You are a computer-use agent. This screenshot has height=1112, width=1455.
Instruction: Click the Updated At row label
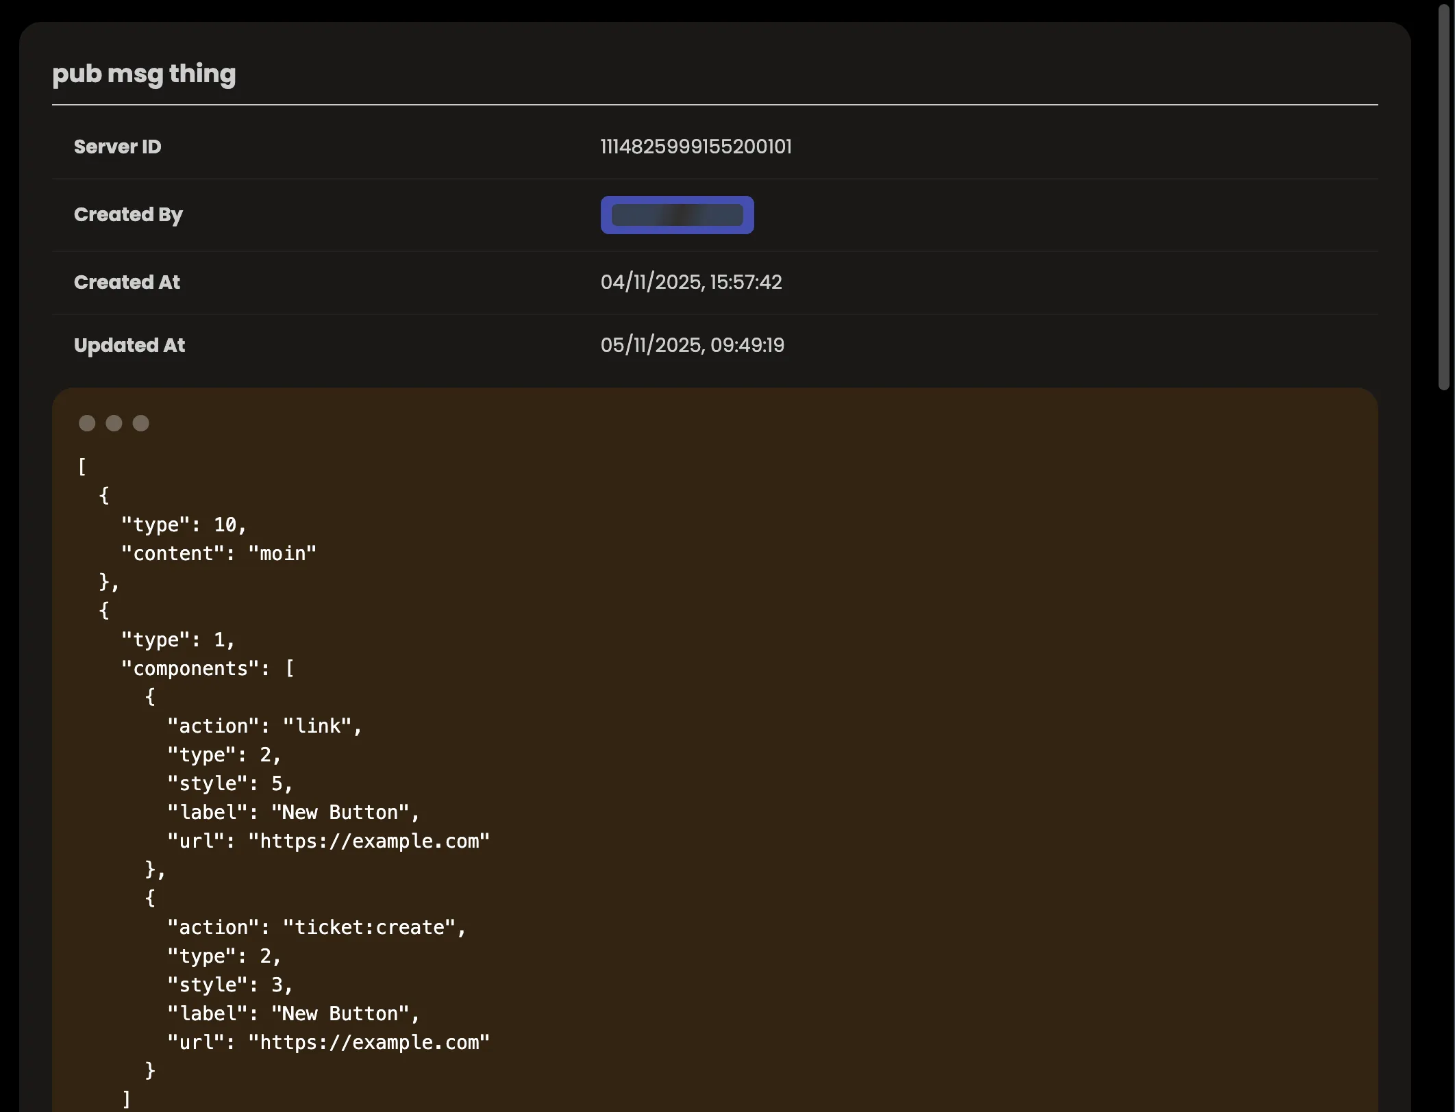point(129,345)
